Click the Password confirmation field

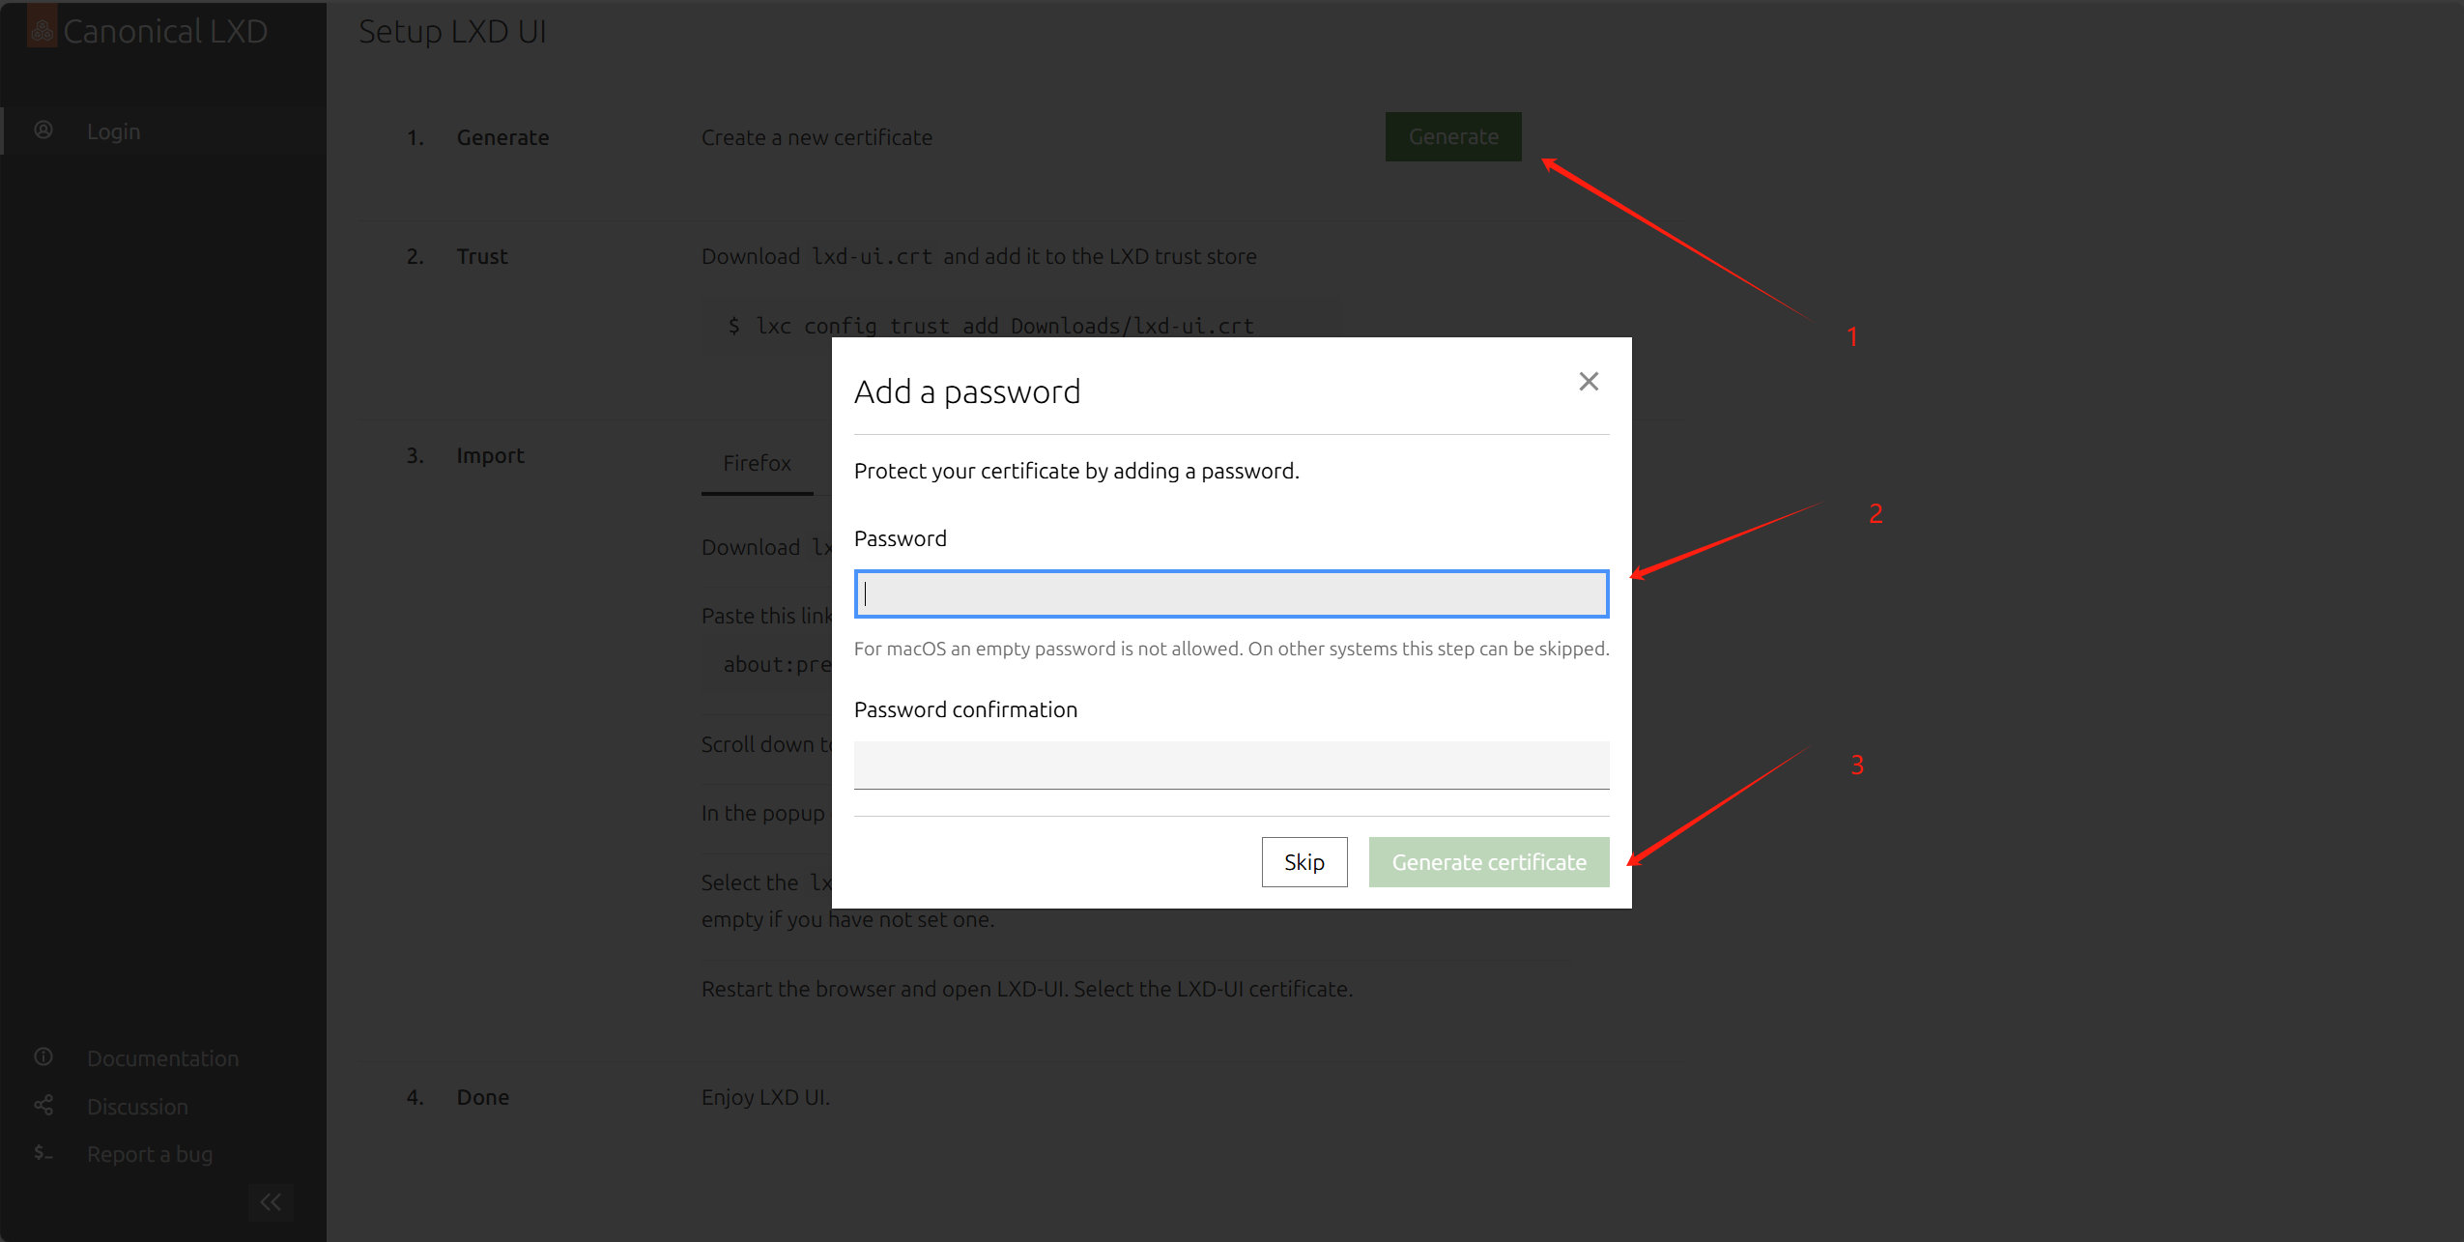point(1230,765)
